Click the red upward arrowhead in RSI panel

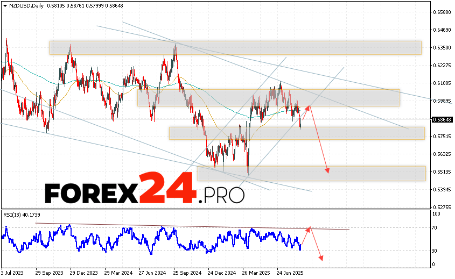[x=309, y=229]
